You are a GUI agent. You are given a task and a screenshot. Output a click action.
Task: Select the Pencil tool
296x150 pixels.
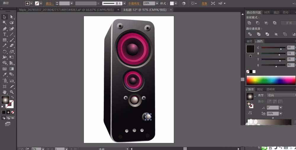(4, 45)
